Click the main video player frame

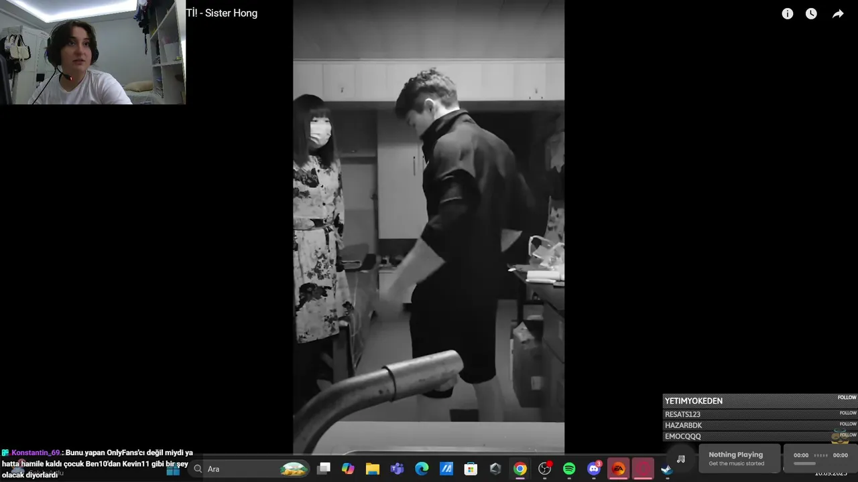pyautogui.click(x=428, y=228)
